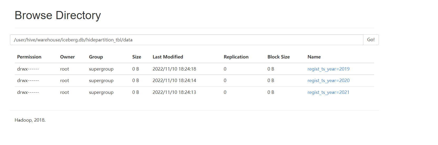Click the Group column header
The width and height of the screenshot is (438, 145).
click(x=96, y=57)
